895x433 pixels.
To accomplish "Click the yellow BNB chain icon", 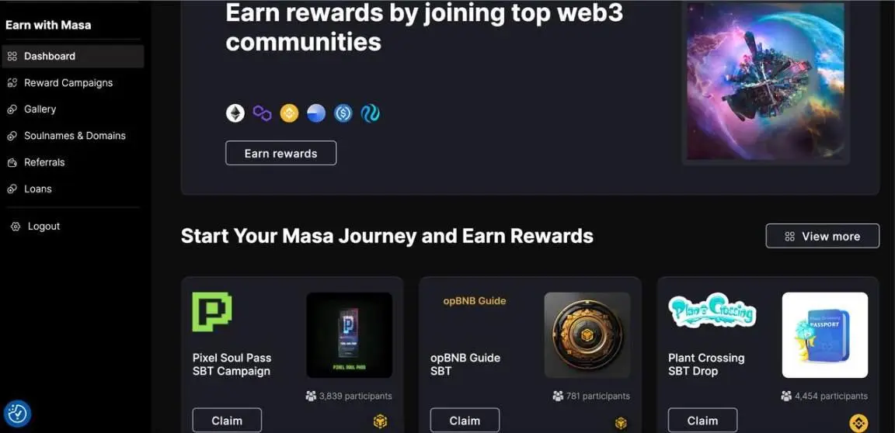I will 289,113.
